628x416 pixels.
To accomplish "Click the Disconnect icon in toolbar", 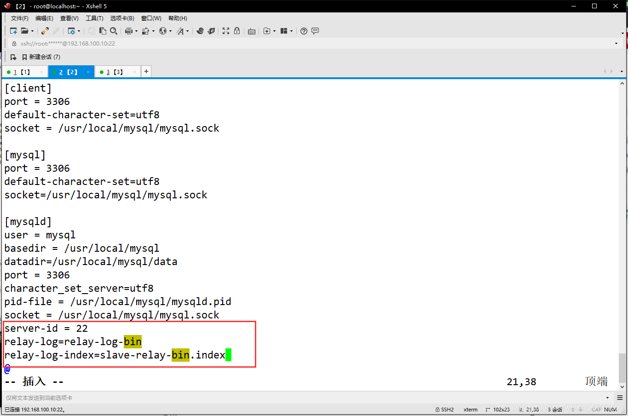I will (x=56, y=31).
